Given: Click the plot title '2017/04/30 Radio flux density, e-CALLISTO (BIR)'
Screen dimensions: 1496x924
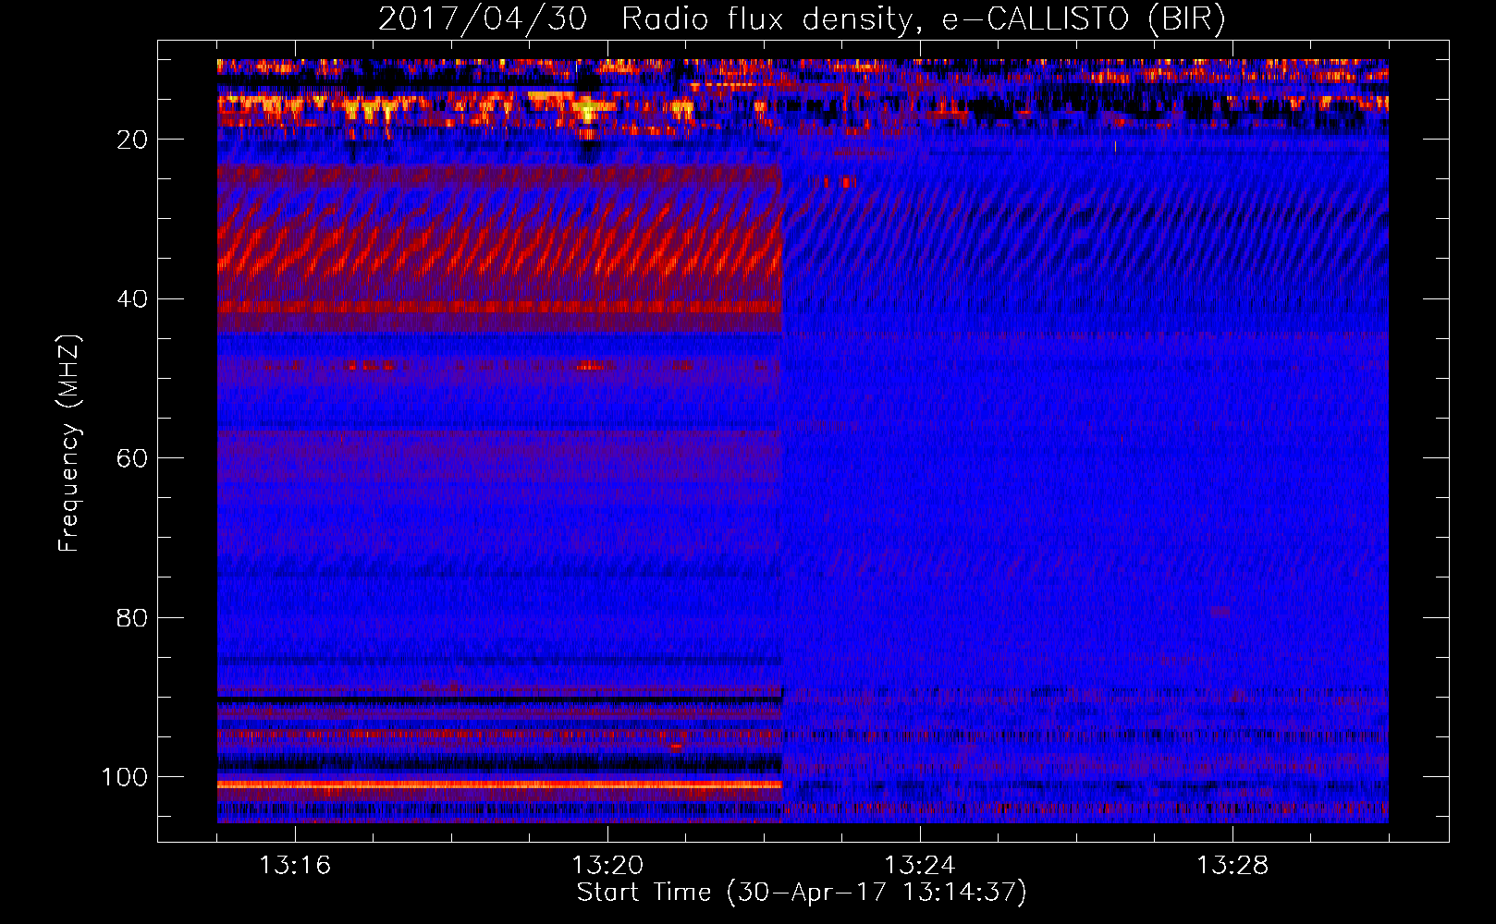Looking at the screenshot, I should [802, 18].
